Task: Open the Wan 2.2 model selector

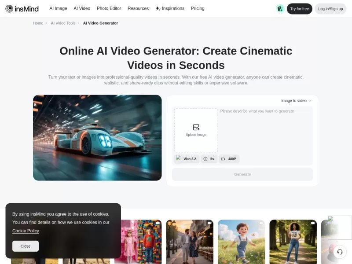Action: [187, 159]
